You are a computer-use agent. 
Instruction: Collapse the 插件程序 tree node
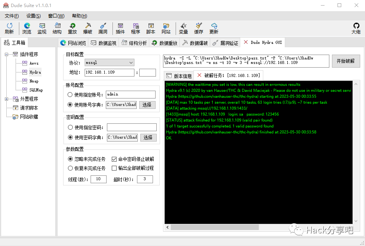pyautogui.click(x=7, y=54)
